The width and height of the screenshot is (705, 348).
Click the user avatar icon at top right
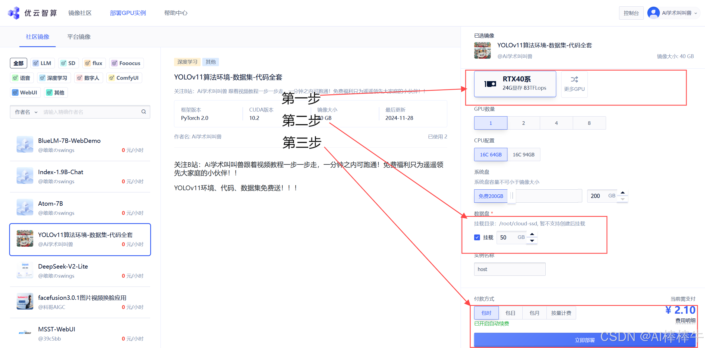653,13
